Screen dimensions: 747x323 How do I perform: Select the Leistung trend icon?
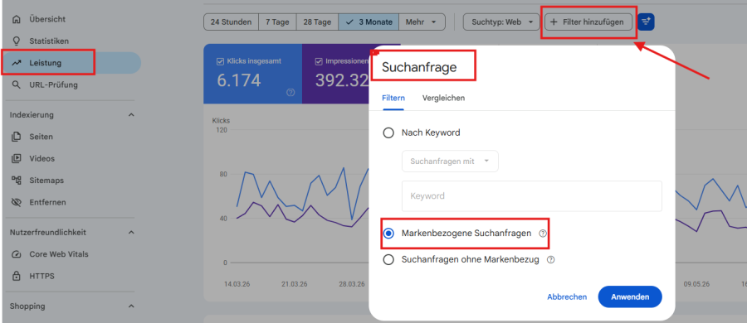(17, 63)
